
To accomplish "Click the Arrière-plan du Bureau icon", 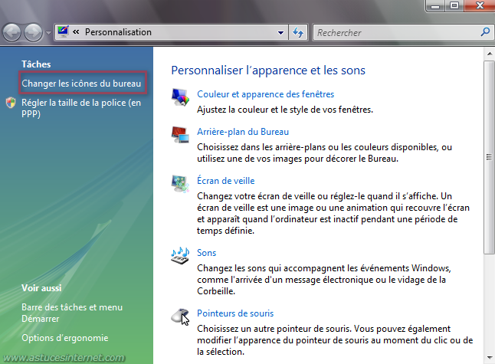I will 180,134.
